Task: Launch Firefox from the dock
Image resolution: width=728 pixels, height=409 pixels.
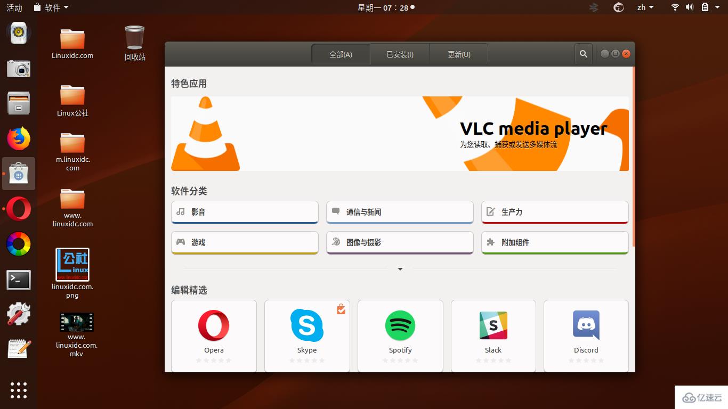Action: (19, 138)
